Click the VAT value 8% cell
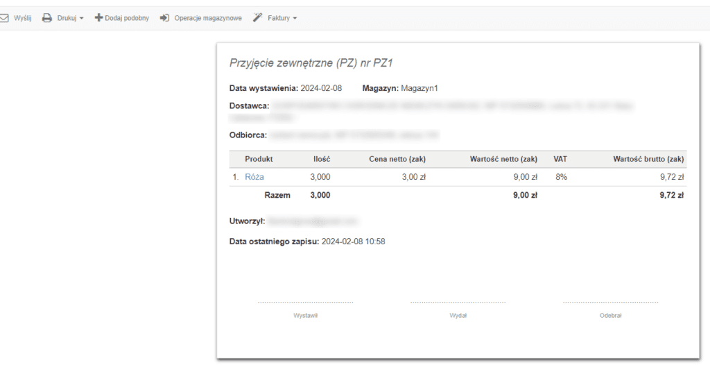Screen dimensions: 710x365 click(561, 177)
